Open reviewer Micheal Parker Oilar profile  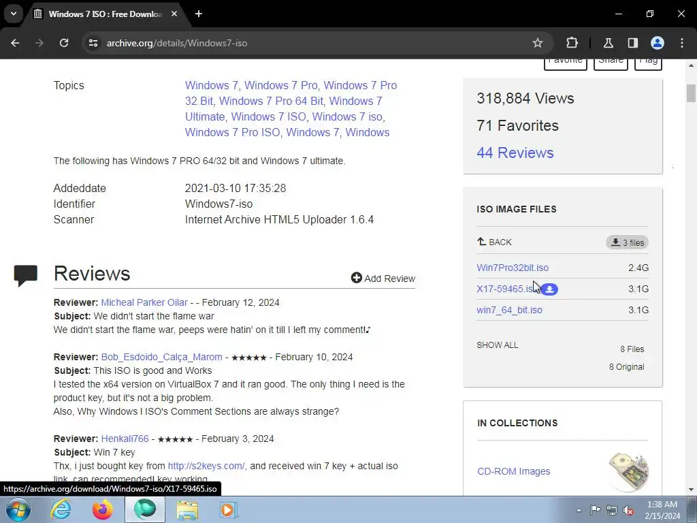pos(144,302)
